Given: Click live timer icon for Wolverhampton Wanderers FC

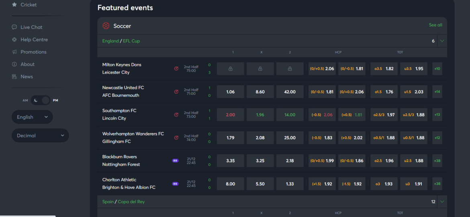Looking at the screenshot, I should click(176, 137).
